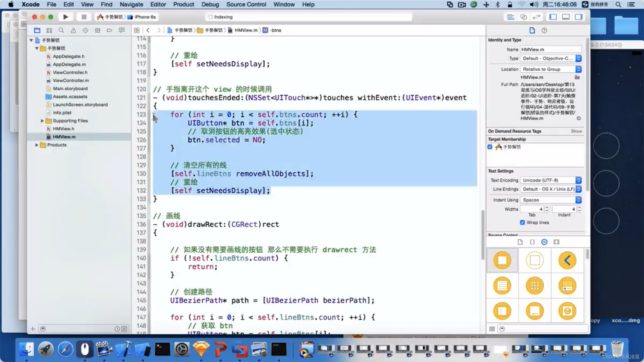Open the Source Control menu
This screenshot has width=644, height=362.
(246, 4)
